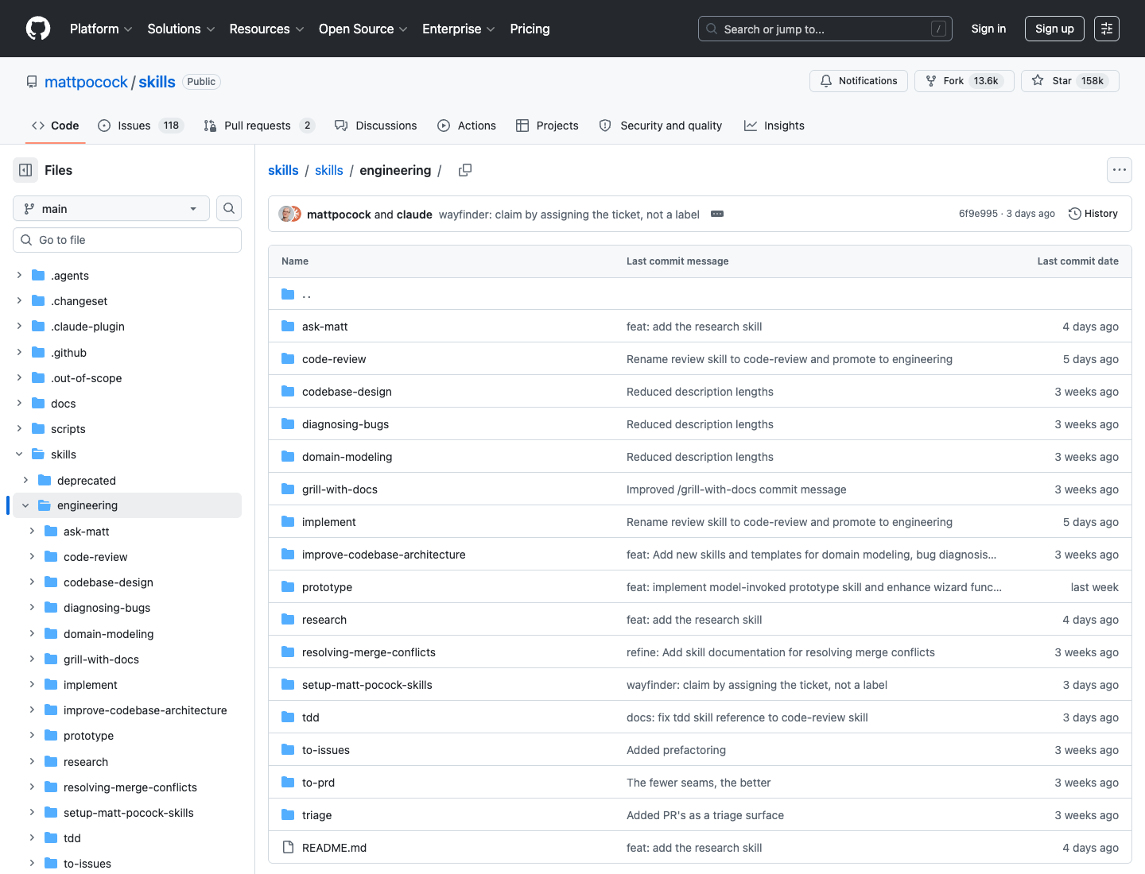Collapse the engineering folder in tree
This screenshot has width=1145, height=874.
pos(25,505)
